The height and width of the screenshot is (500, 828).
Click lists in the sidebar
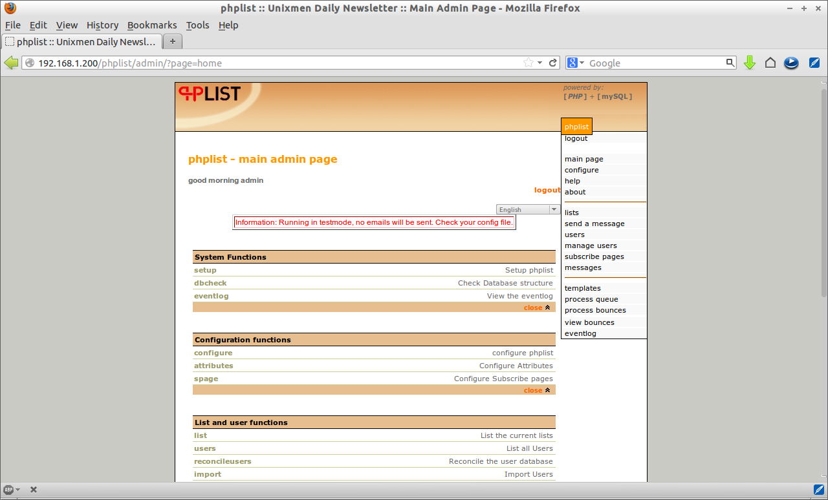pos(572,213)
